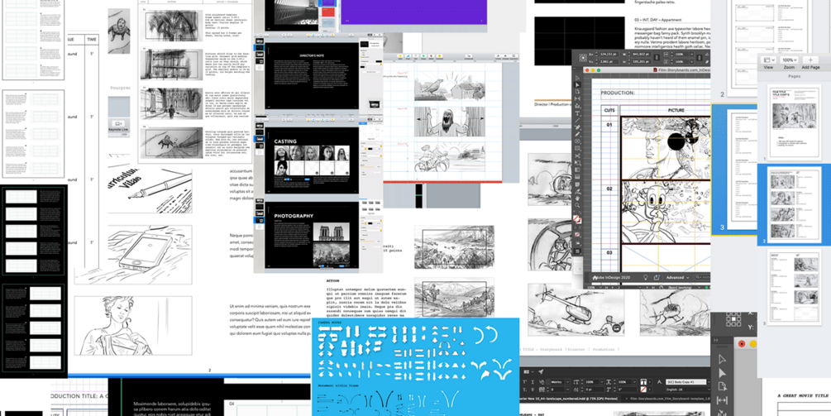Click the rocket GPU performance icon

pos(541,371)
